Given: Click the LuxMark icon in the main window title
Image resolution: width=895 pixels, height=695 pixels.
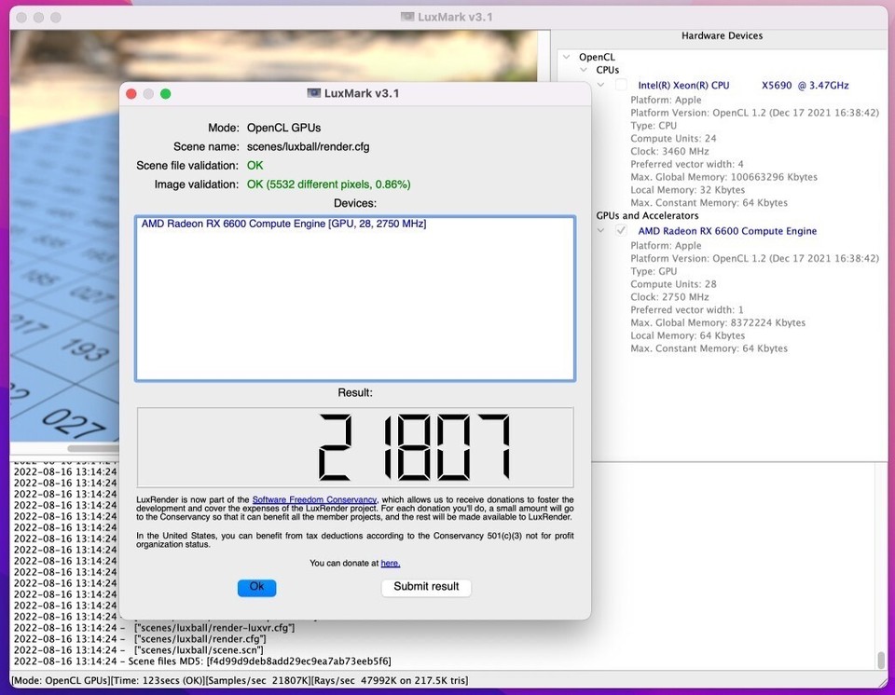Looking at the screenshot, I should point(407,17).
